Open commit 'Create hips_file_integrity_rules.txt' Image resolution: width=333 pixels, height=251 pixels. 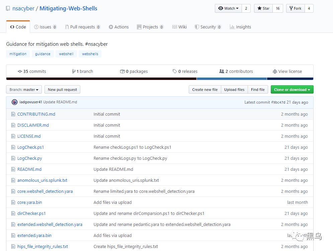[x=126, y=247]
